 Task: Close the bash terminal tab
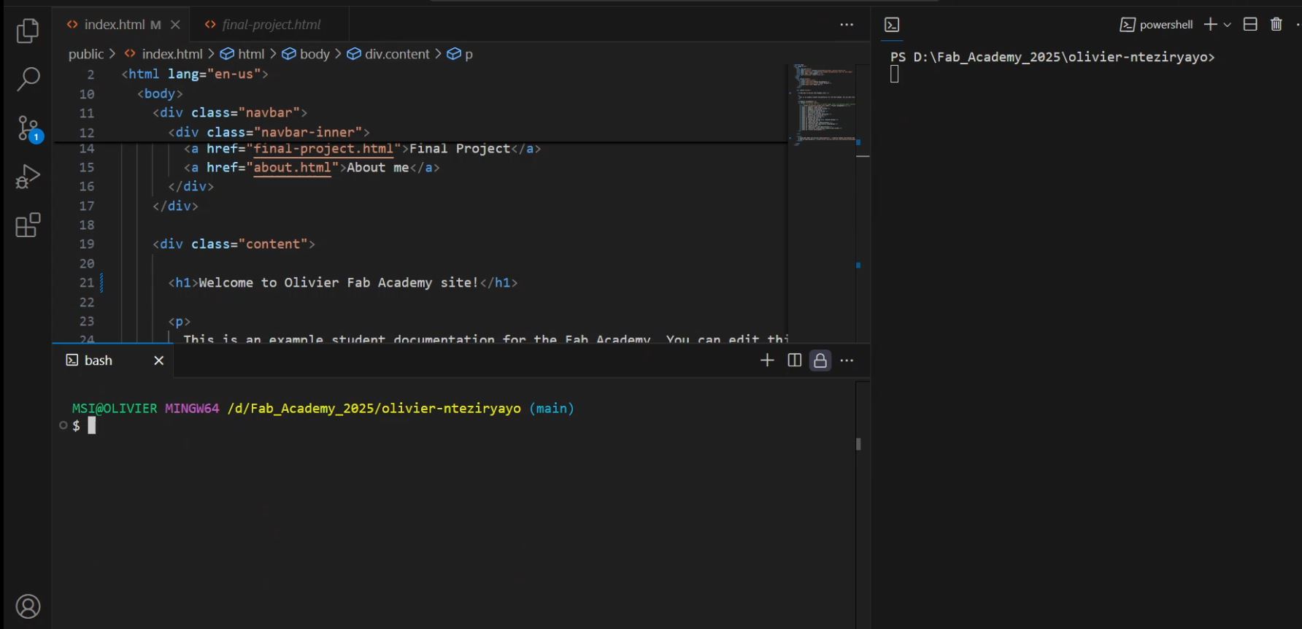coord(158,360)
